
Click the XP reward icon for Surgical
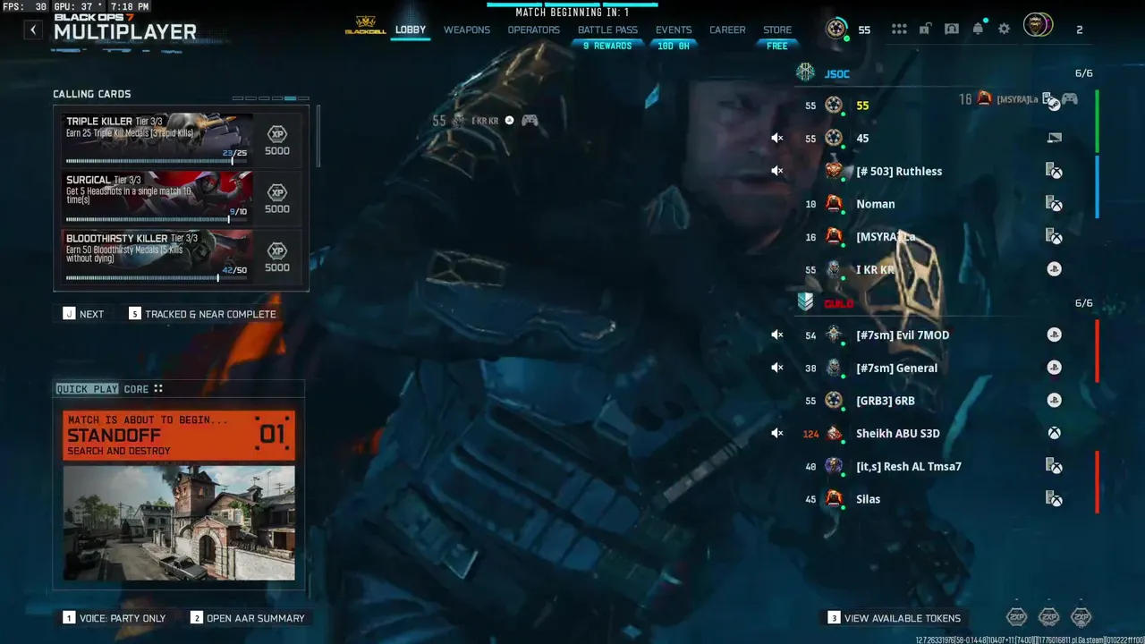click(x=277, y=192)
